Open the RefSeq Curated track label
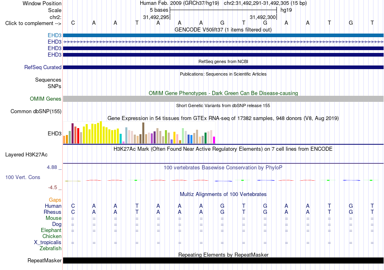384x270 pixels. (x=42, y=67)
